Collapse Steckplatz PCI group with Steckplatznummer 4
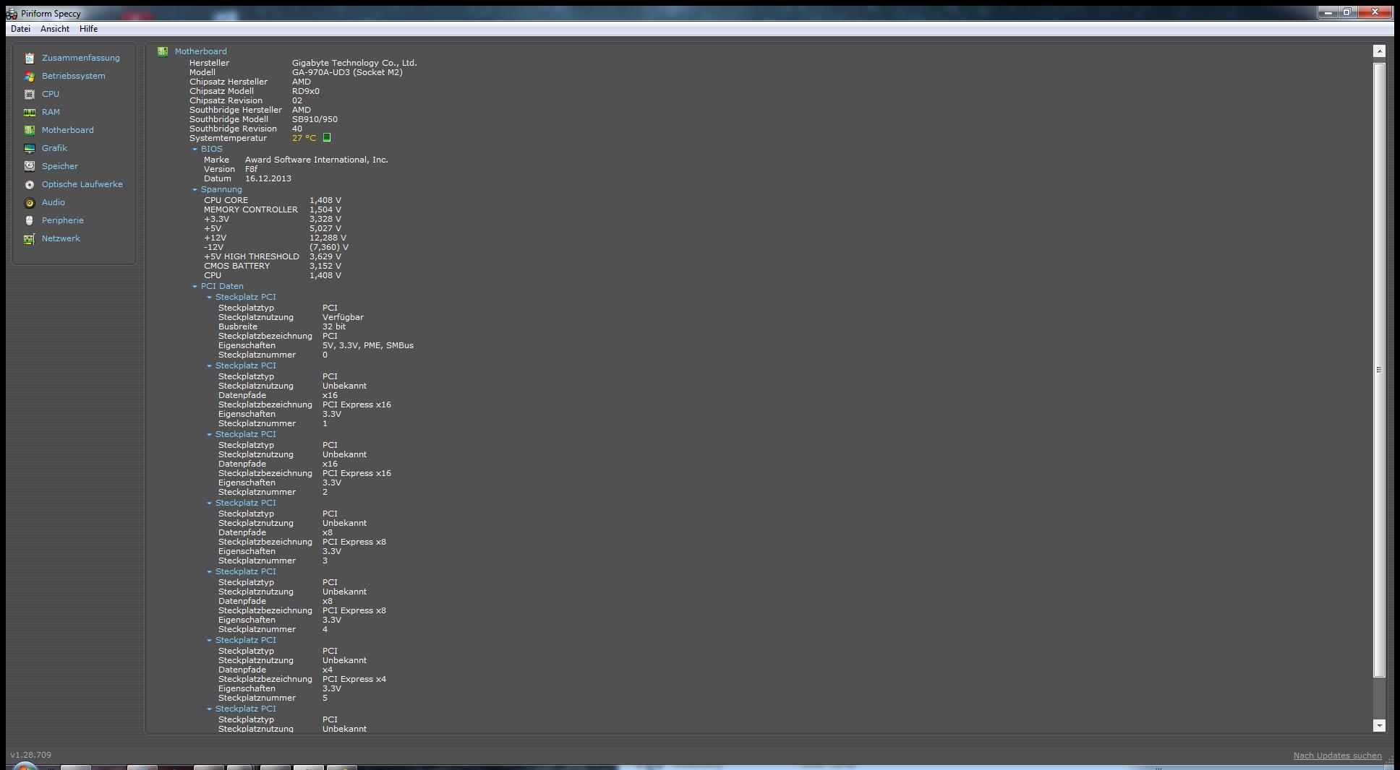The height and width of the screenshot is (770, 1400). coord(210,572)
